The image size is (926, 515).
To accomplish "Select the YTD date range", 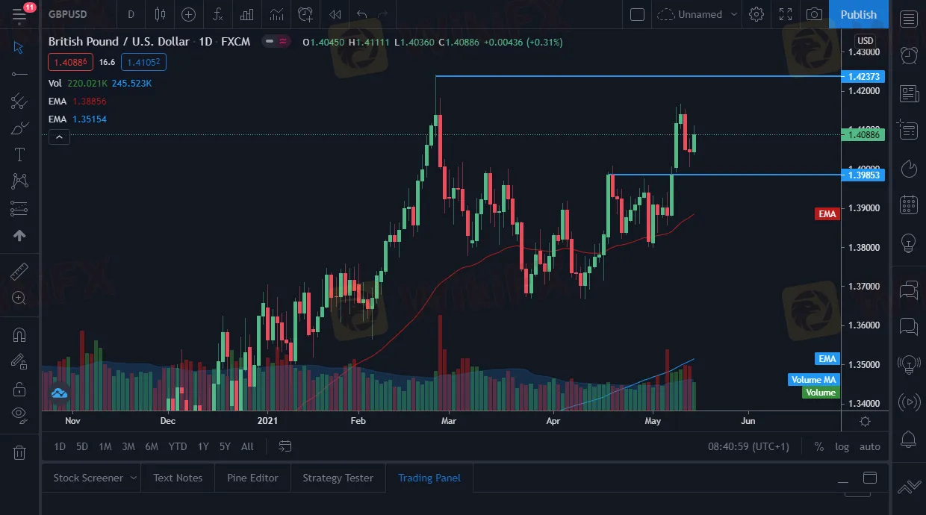I will (178, 446).
